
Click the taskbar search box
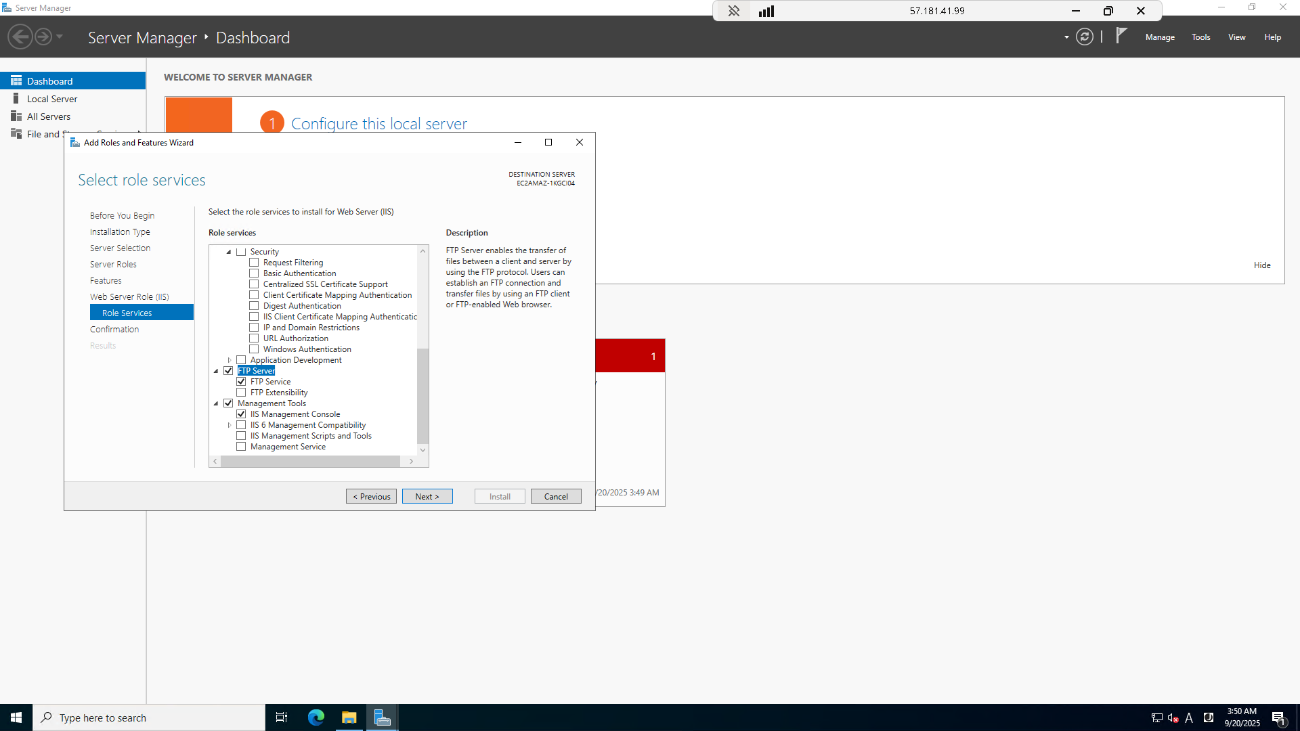[x=149, y=717]
